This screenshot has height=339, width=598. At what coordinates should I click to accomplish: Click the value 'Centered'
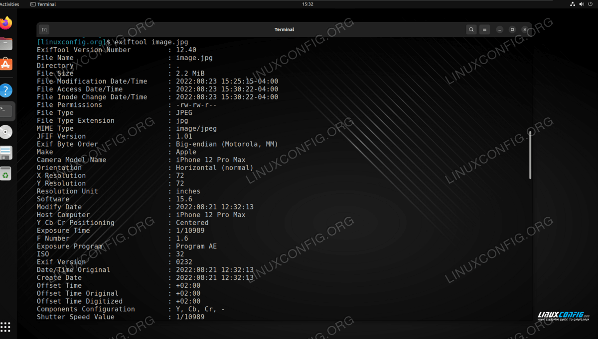click(x=192, y=223)
